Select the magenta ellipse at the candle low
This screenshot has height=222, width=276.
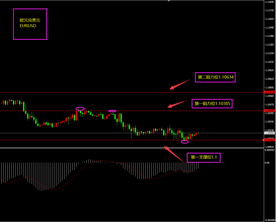(x=185, y=142)
